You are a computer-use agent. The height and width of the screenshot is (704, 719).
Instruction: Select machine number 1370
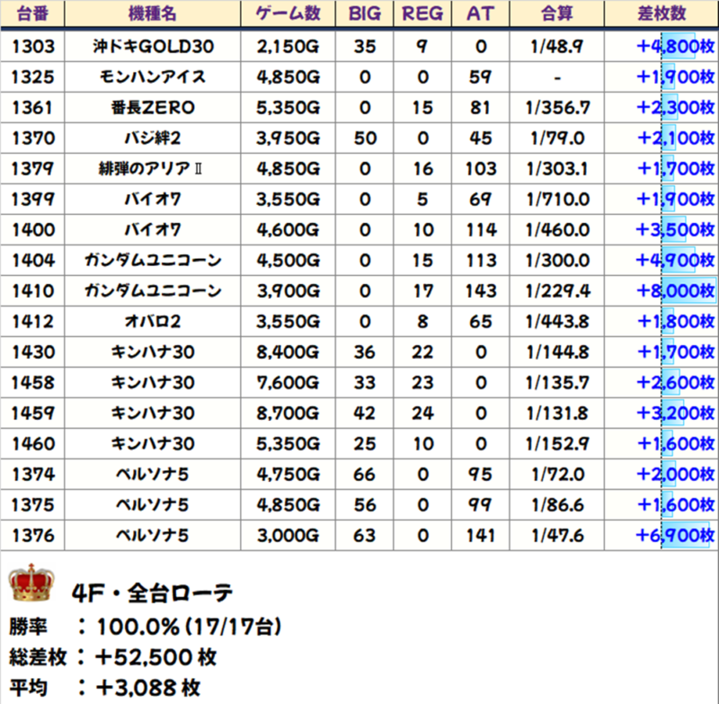coord(33,138)
